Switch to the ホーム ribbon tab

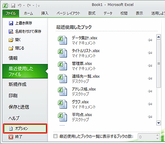[28, 13]
